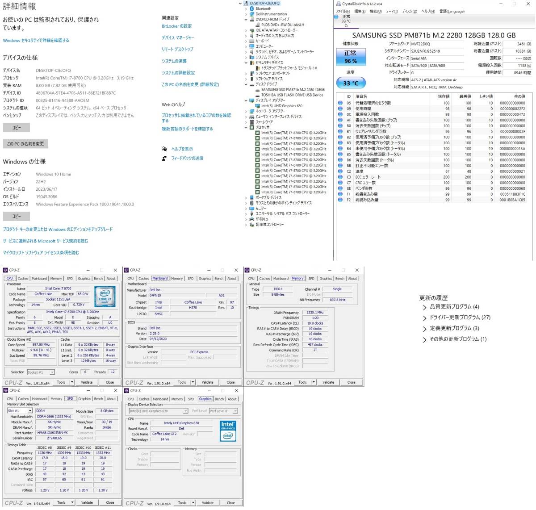Click the コピー button under device specifications

pos(17,128)
